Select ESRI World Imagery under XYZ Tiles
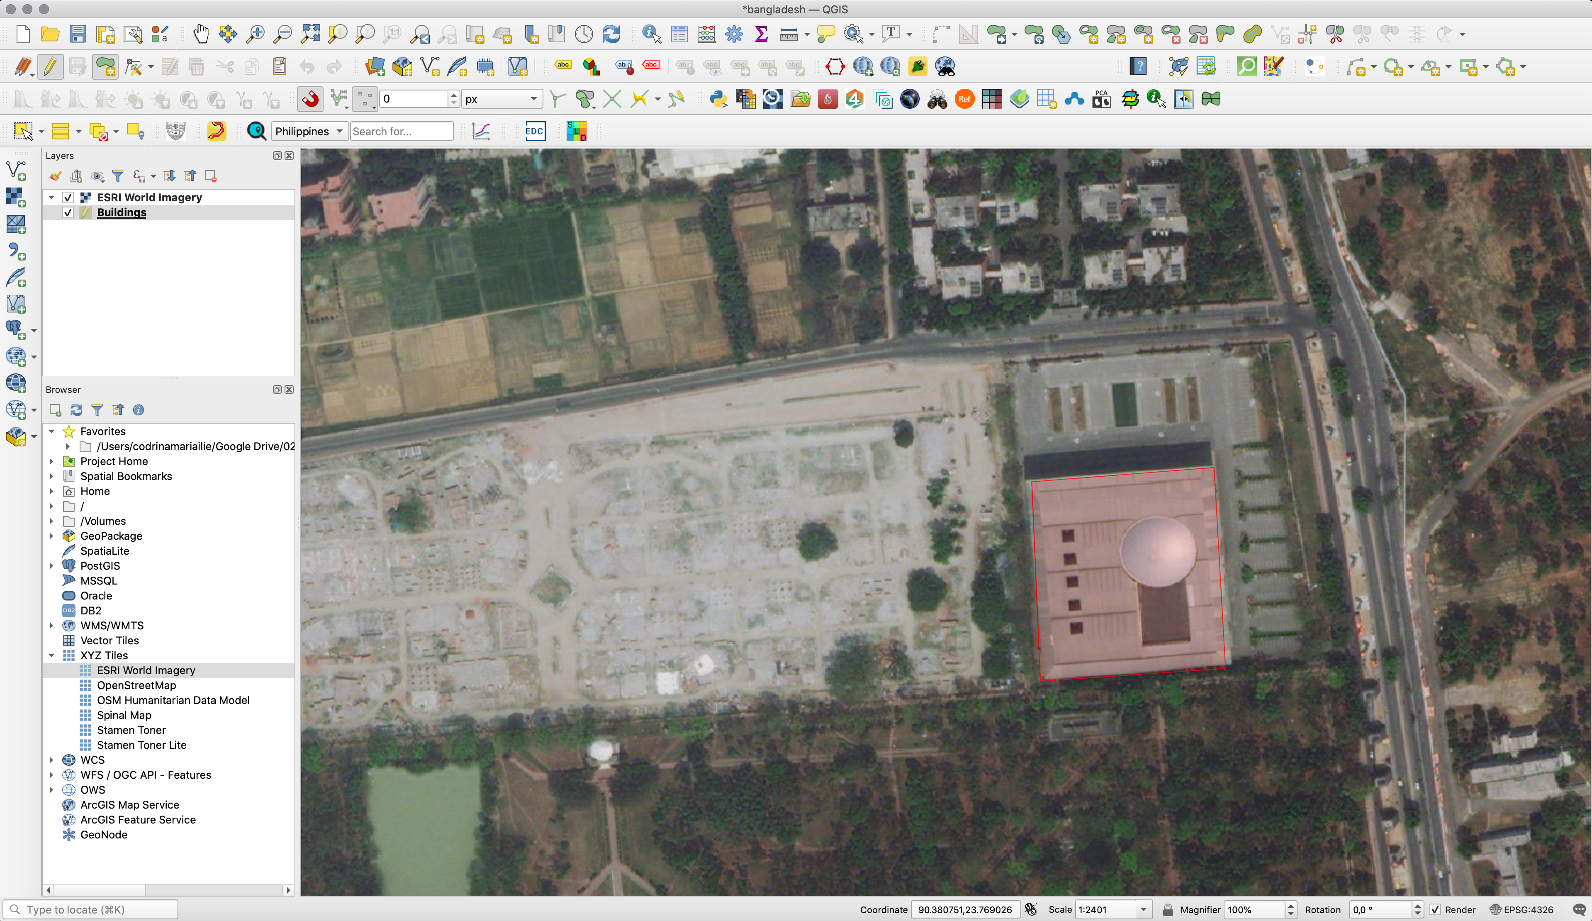This screenshot has height=921, width=1592. point(146,670)
